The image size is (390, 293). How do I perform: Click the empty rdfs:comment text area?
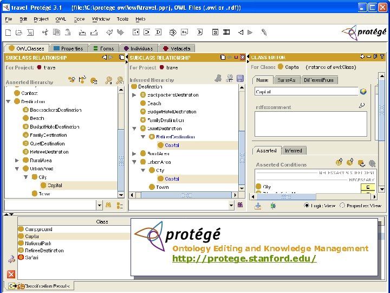tap(311, 124)
